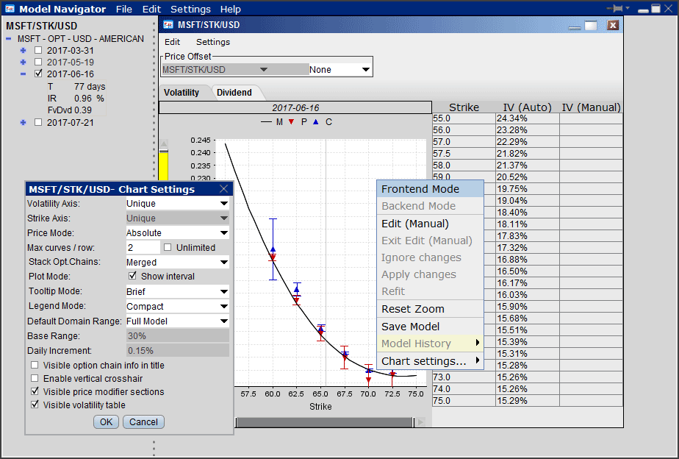Click the 75.0 strike table cell
Screen dimensions: 679x459
pos(464,400)
